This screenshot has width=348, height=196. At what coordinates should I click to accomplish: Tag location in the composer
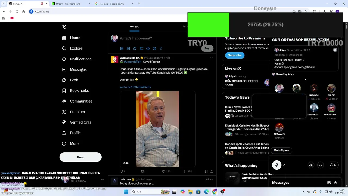(x=161, y=48)
